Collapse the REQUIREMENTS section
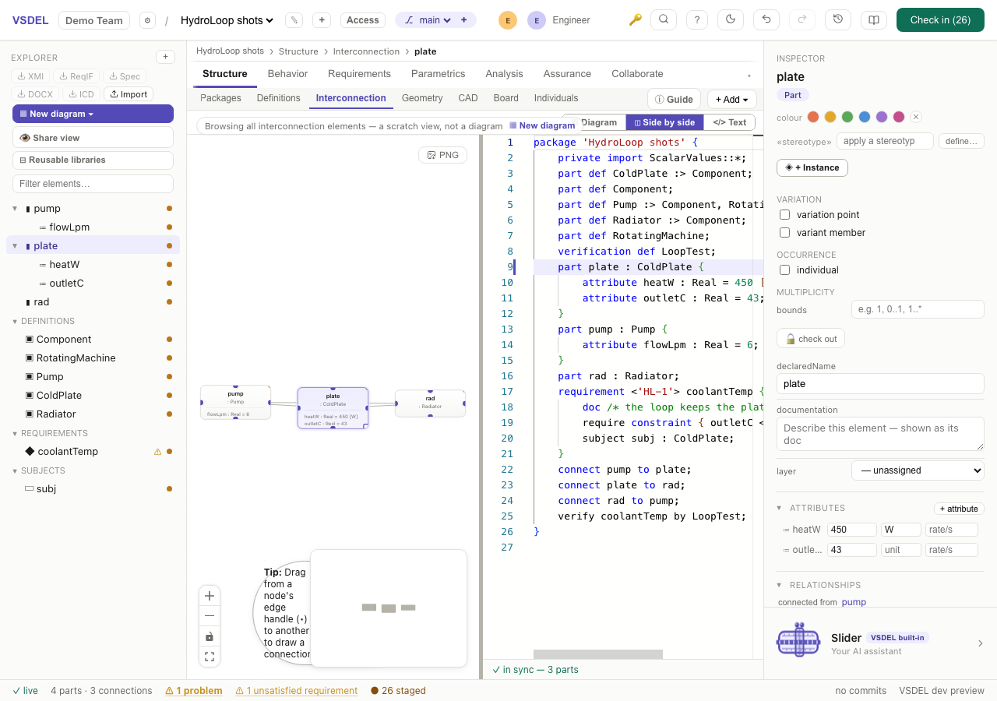 (x=15, y=433)
